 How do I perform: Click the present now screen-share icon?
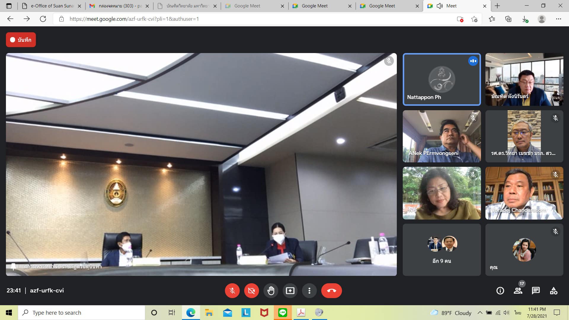[290, 291]
